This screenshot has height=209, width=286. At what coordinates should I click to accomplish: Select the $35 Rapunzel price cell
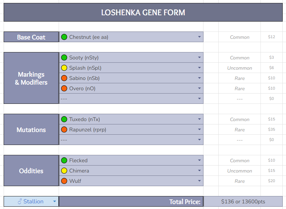tap(271, 130)
